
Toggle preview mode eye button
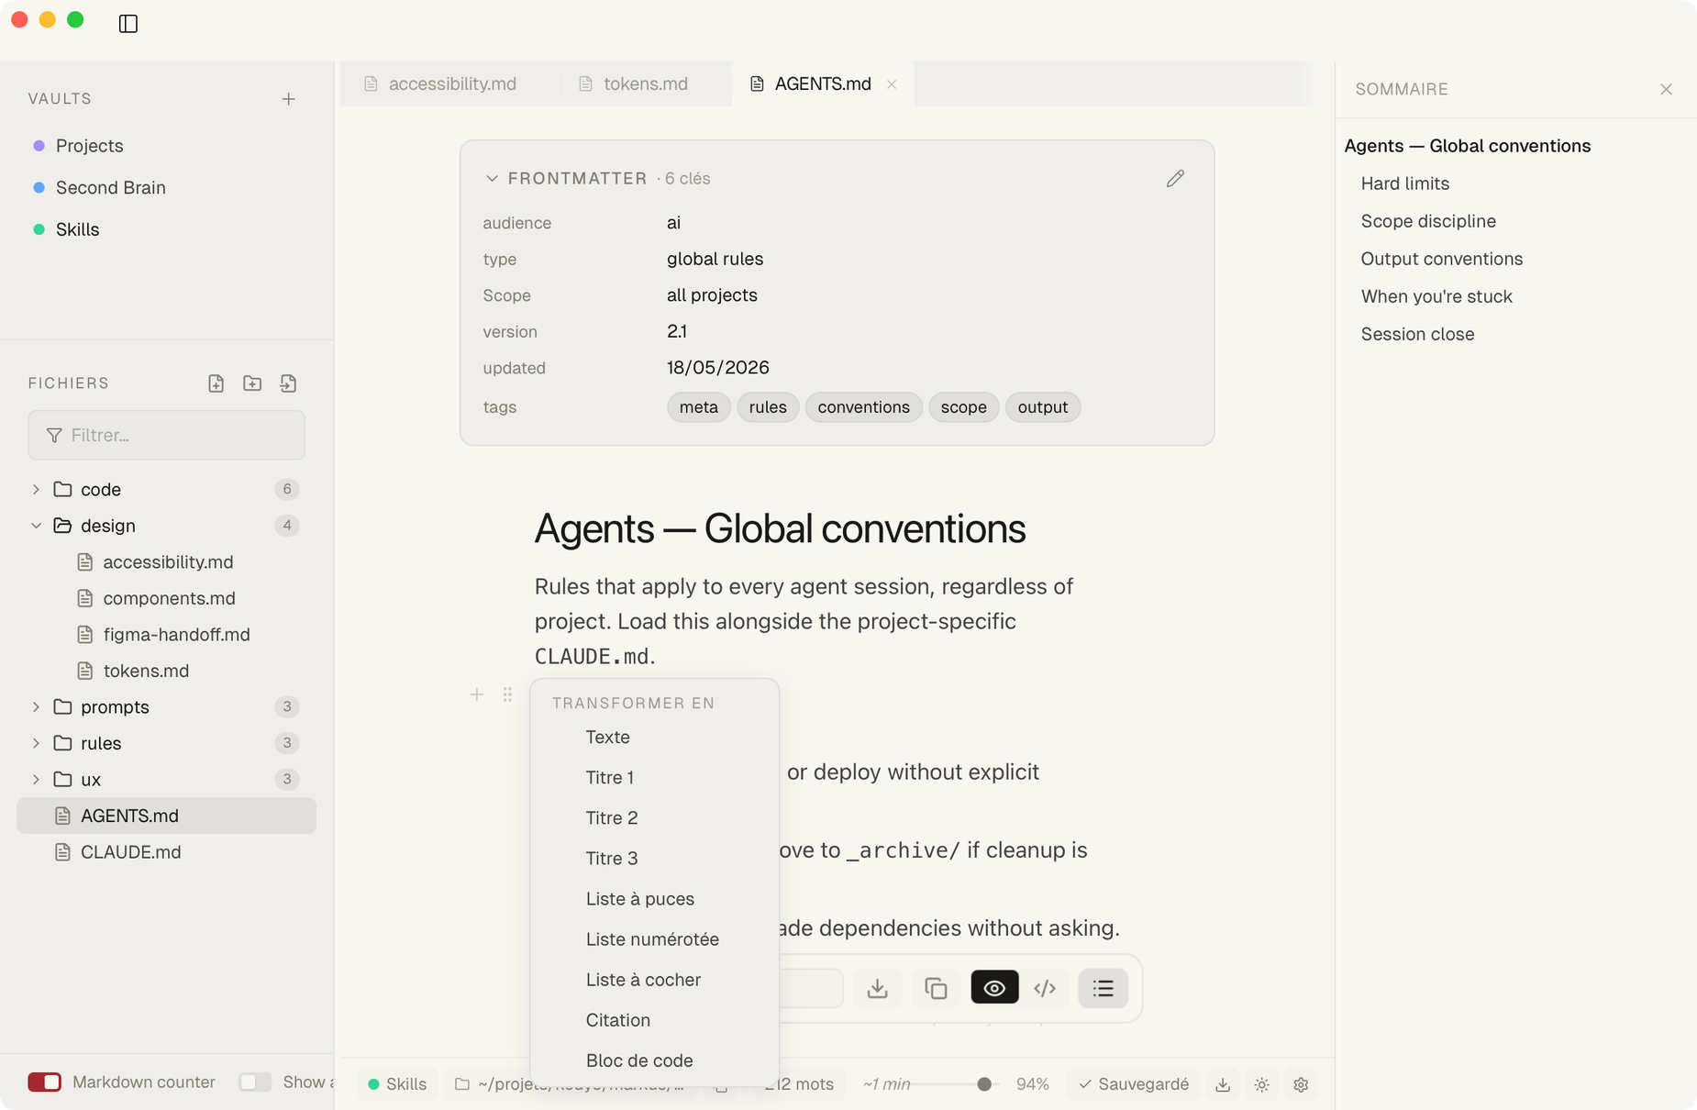click(994, 988)
